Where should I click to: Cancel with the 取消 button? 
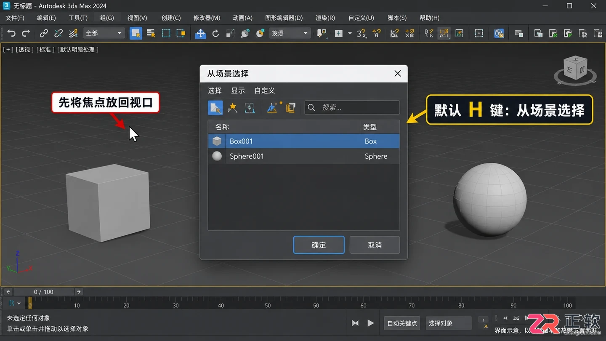pos(375,245)
